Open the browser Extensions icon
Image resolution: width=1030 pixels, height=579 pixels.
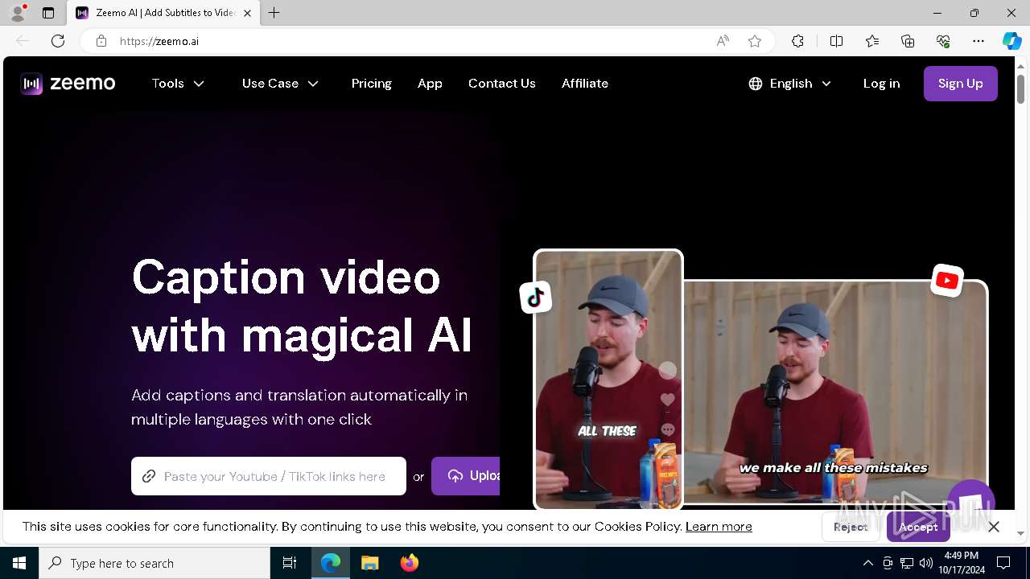coord(797,41)
